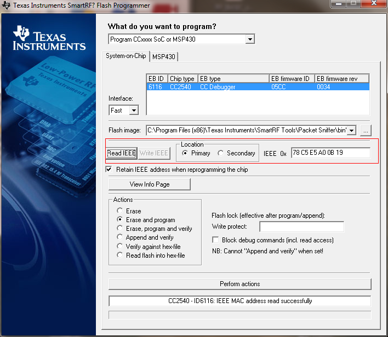Click the EB firmware ID column header
Image resolution: width=388 pixels, height=337 pixels.
(292, 79)
